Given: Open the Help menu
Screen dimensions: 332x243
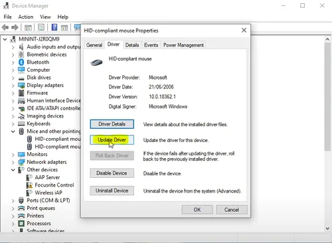Looking at the screenshot, I should coord(63,17).
